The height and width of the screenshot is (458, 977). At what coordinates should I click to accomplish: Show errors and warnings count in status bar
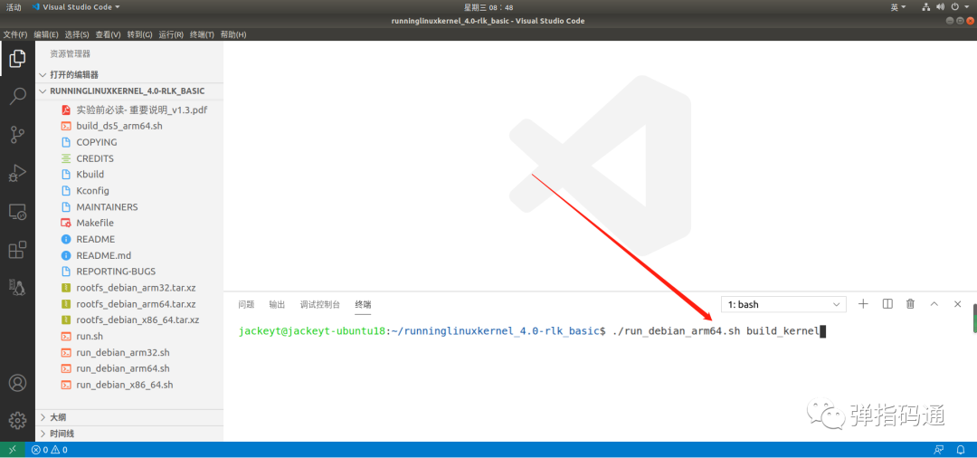coord(50,450)
